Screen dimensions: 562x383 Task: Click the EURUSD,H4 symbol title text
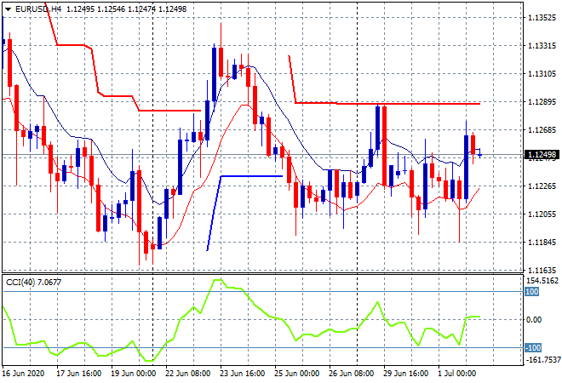coord(38,9)
